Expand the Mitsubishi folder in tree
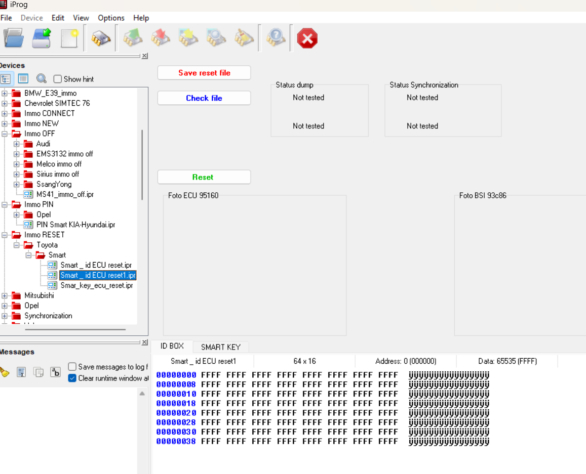This screenshot has width=586, height=474. [x=5, y=295]
